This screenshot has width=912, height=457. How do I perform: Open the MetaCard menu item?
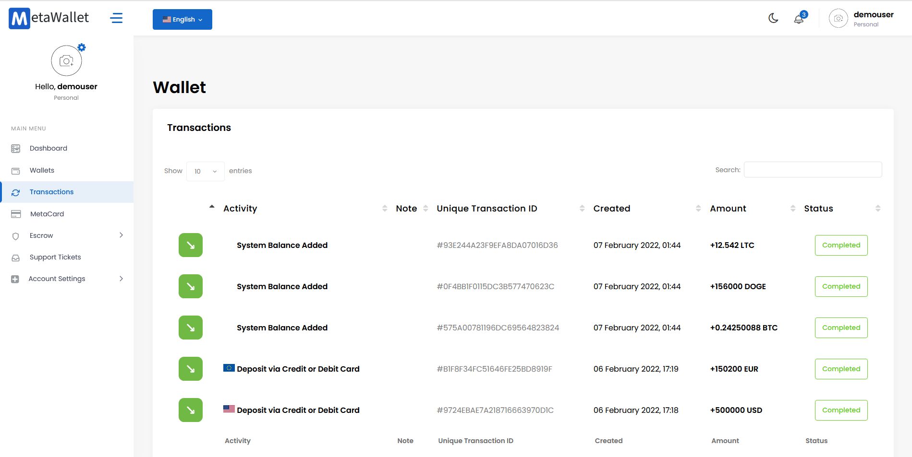tap(47, 214)
